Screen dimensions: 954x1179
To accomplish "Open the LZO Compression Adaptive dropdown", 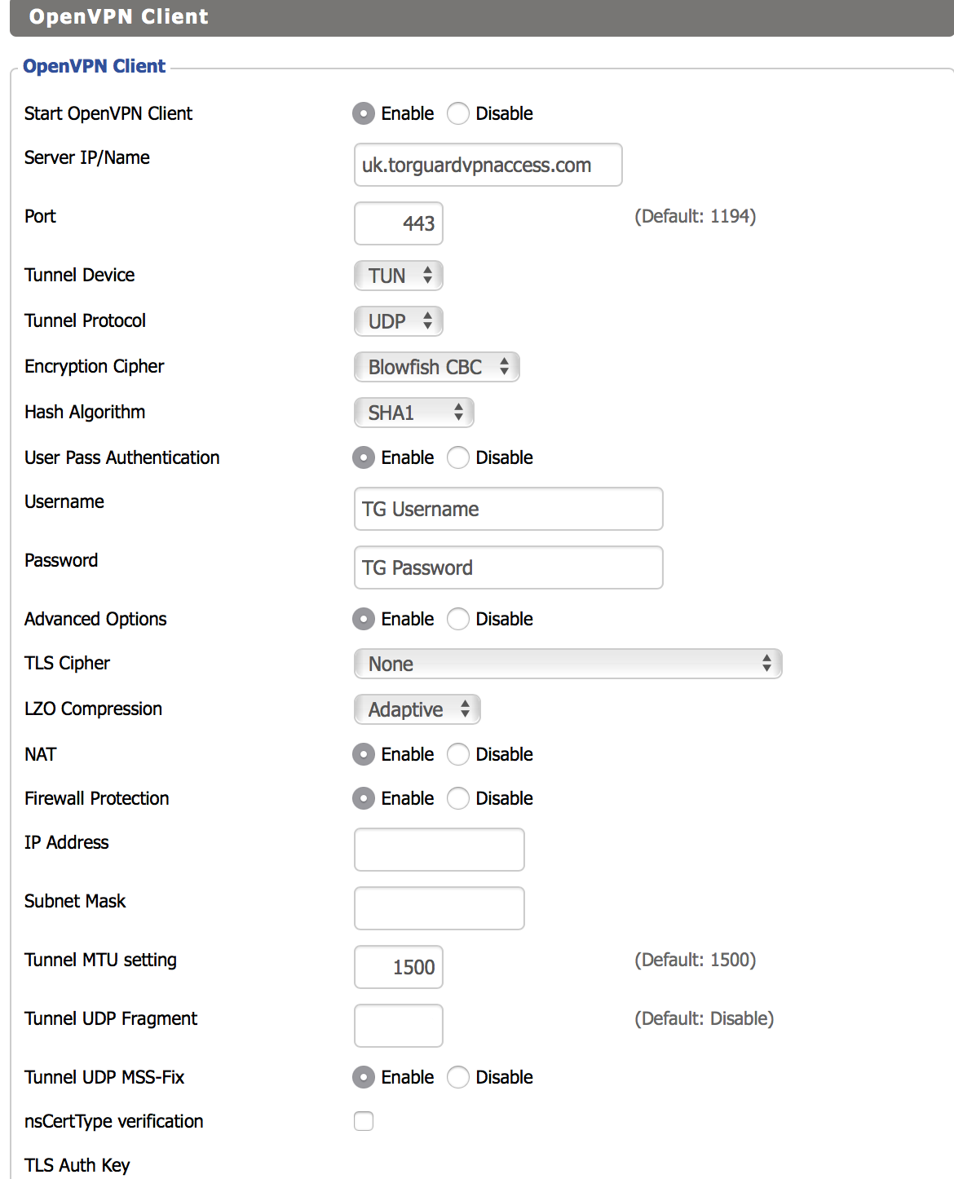I will pyautogui.click(x=417, y=709).
